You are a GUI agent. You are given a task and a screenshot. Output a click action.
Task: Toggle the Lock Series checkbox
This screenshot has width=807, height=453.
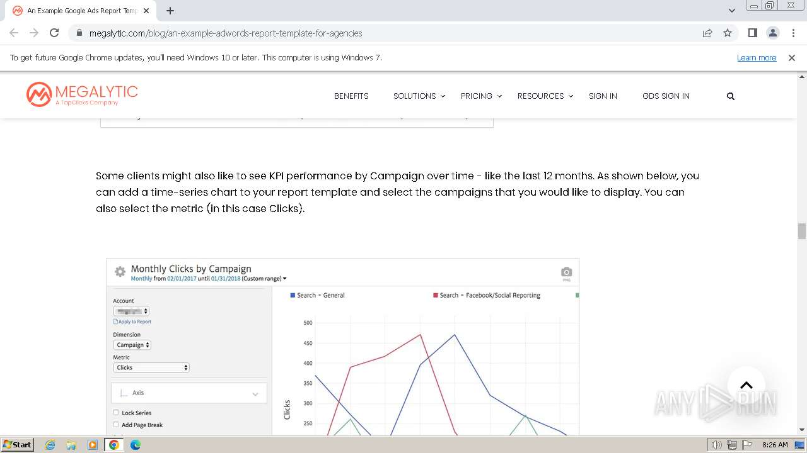click(x=116, y=413)
